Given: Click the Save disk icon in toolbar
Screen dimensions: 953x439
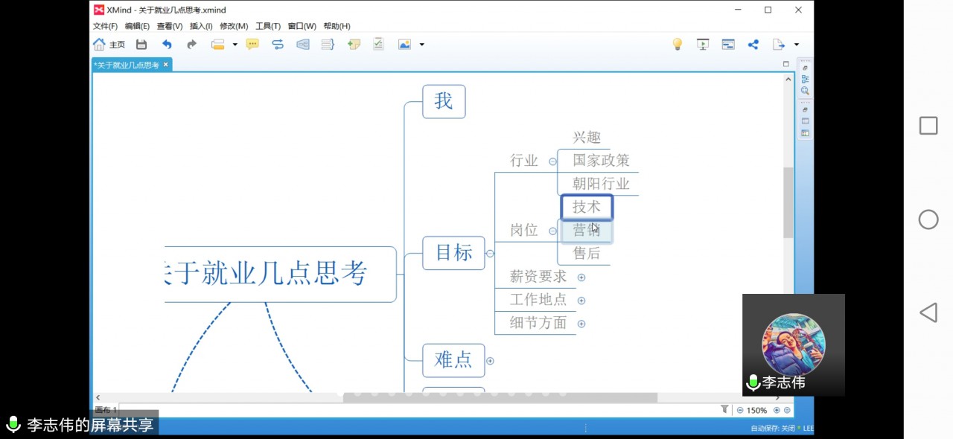Looking at the screenshot, I should (x=141, y=45).
